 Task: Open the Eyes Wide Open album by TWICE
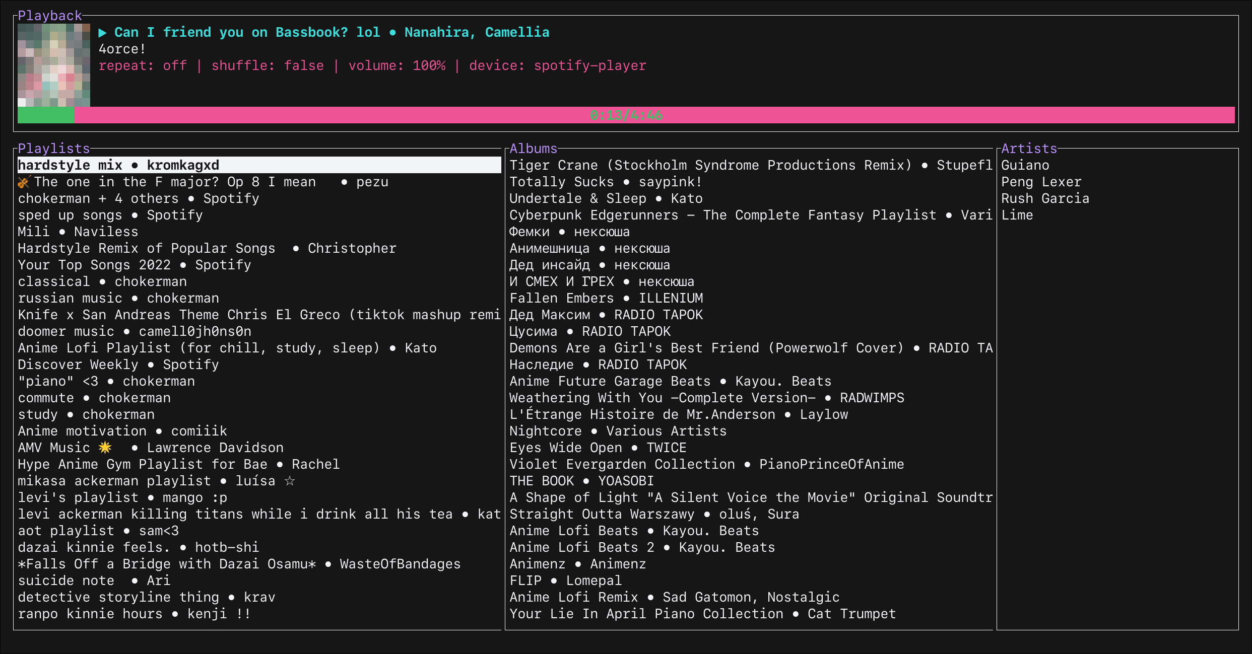[x=598, y=448]
